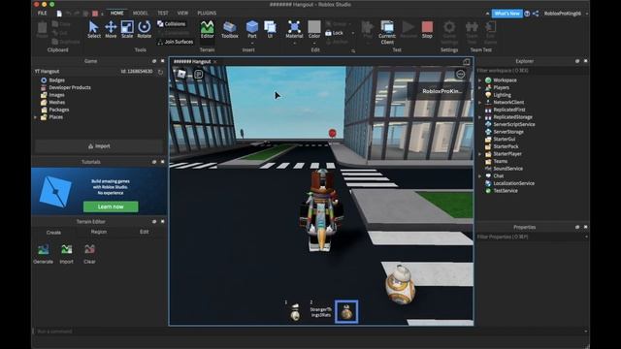Switch to the HOME ribbon tab

coord(116,13)
